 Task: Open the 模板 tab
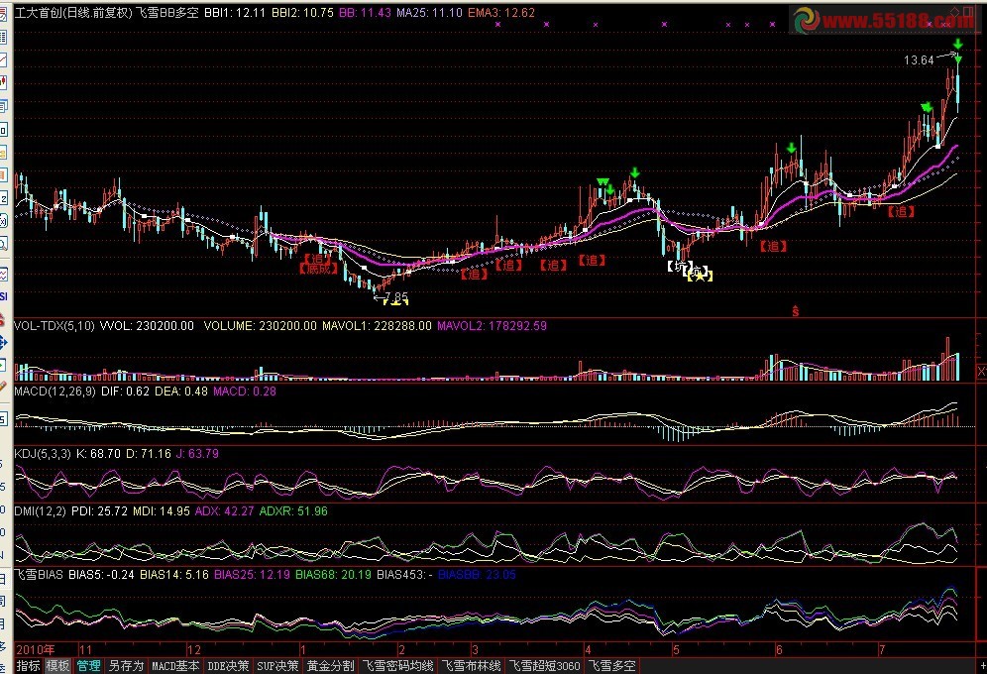coord(58,666)
